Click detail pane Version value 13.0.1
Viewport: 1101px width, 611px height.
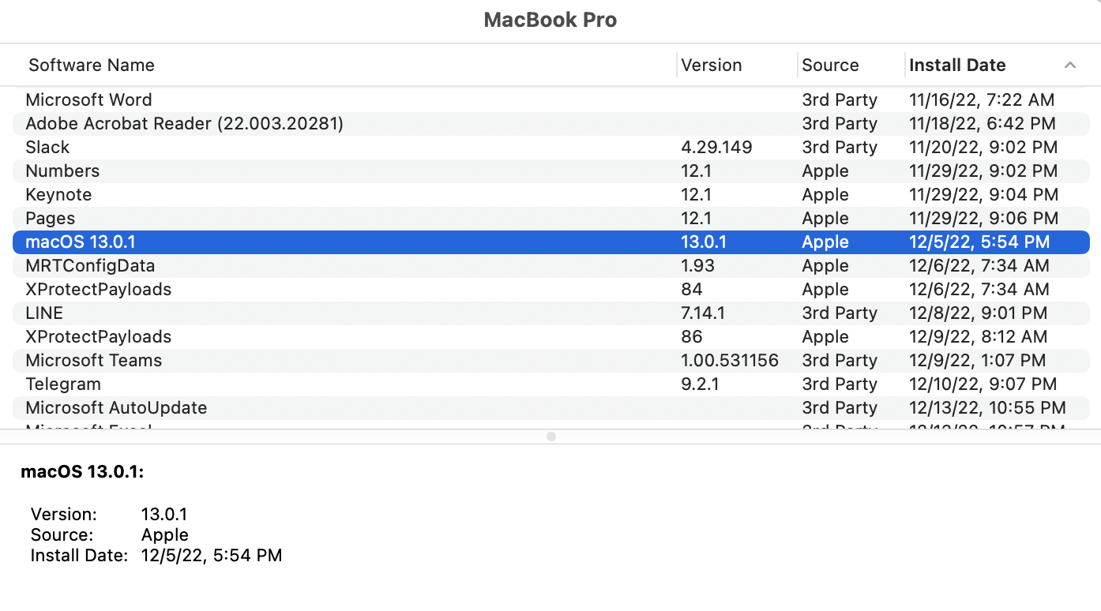coord(164,515)
